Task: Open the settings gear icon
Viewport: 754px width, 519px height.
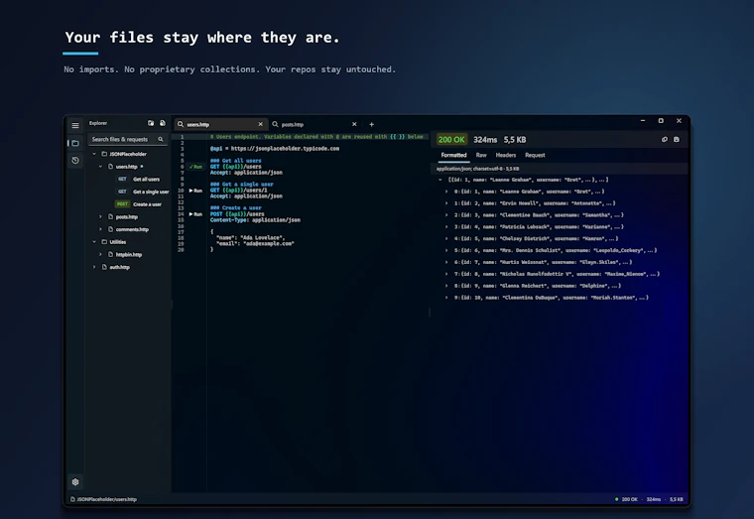Action: [75, 481]
